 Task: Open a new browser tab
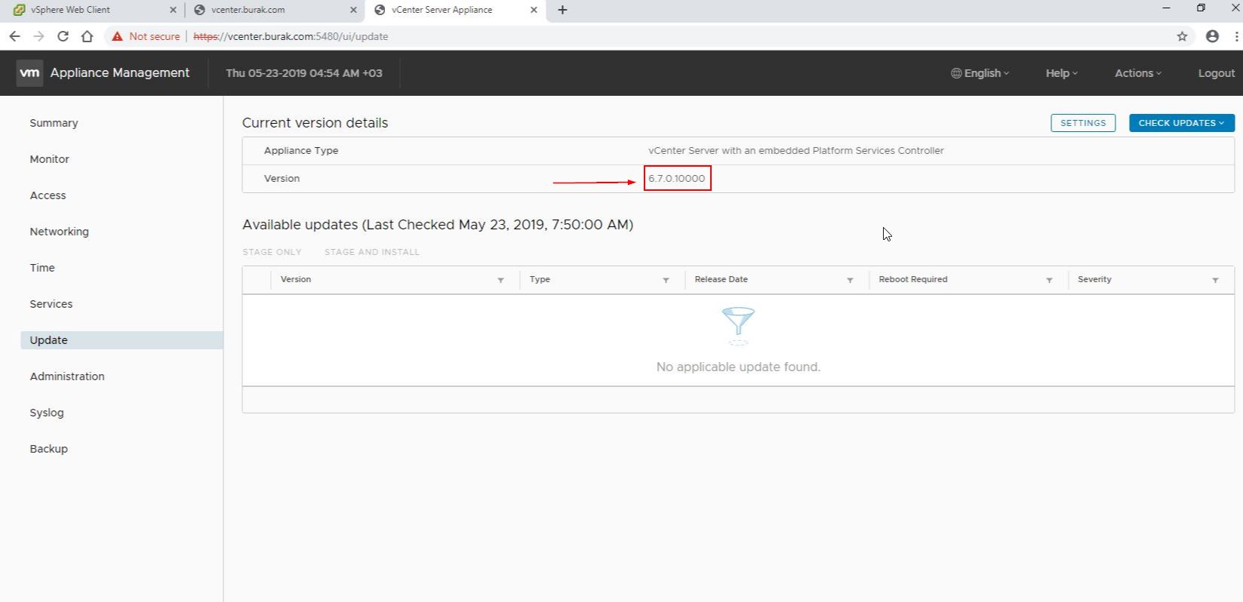(562, 10)
